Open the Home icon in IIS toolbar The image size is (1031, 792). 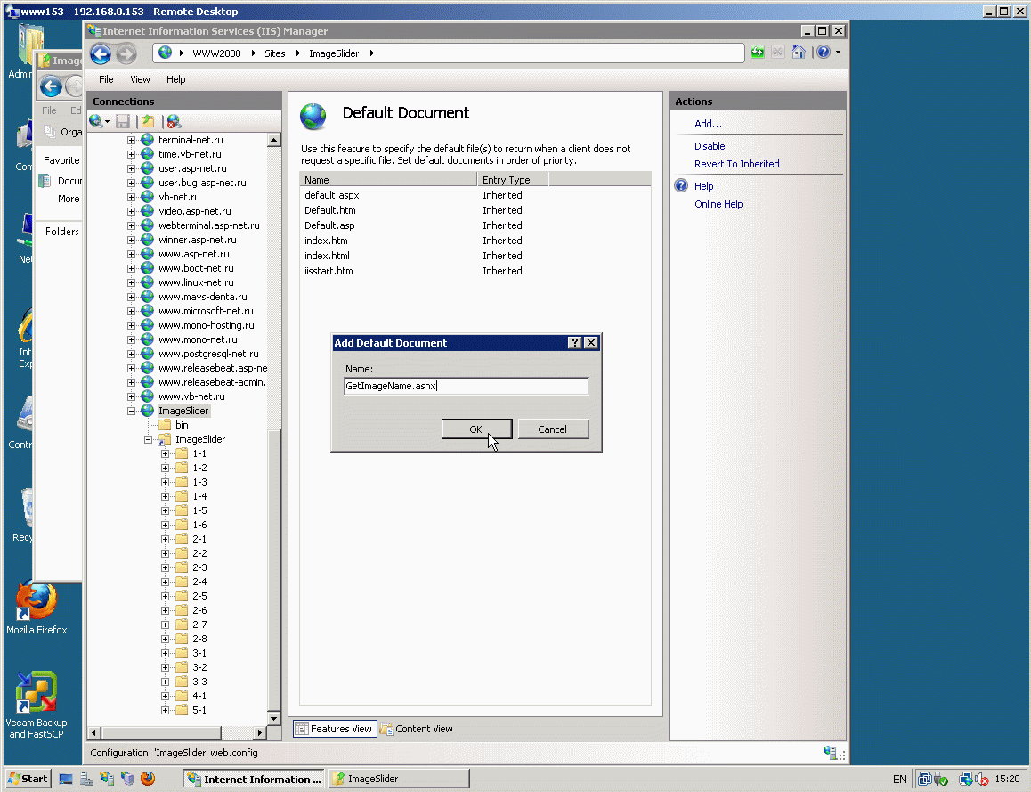799,53
